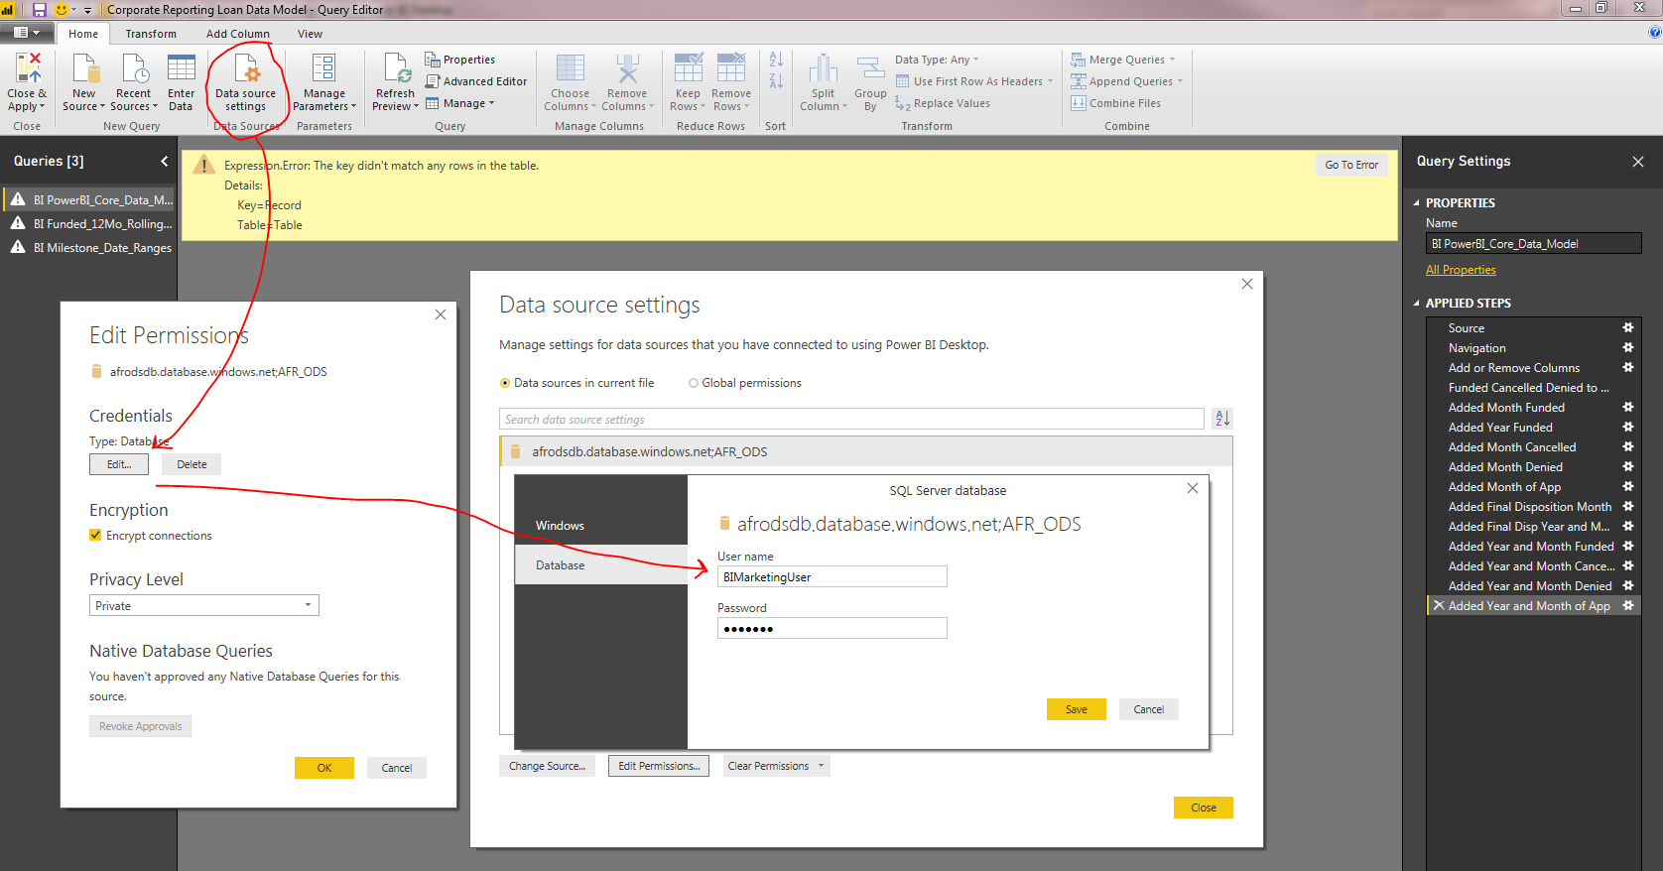
Task: Open the gear settings for the Source step
Action: (1627, 327)
